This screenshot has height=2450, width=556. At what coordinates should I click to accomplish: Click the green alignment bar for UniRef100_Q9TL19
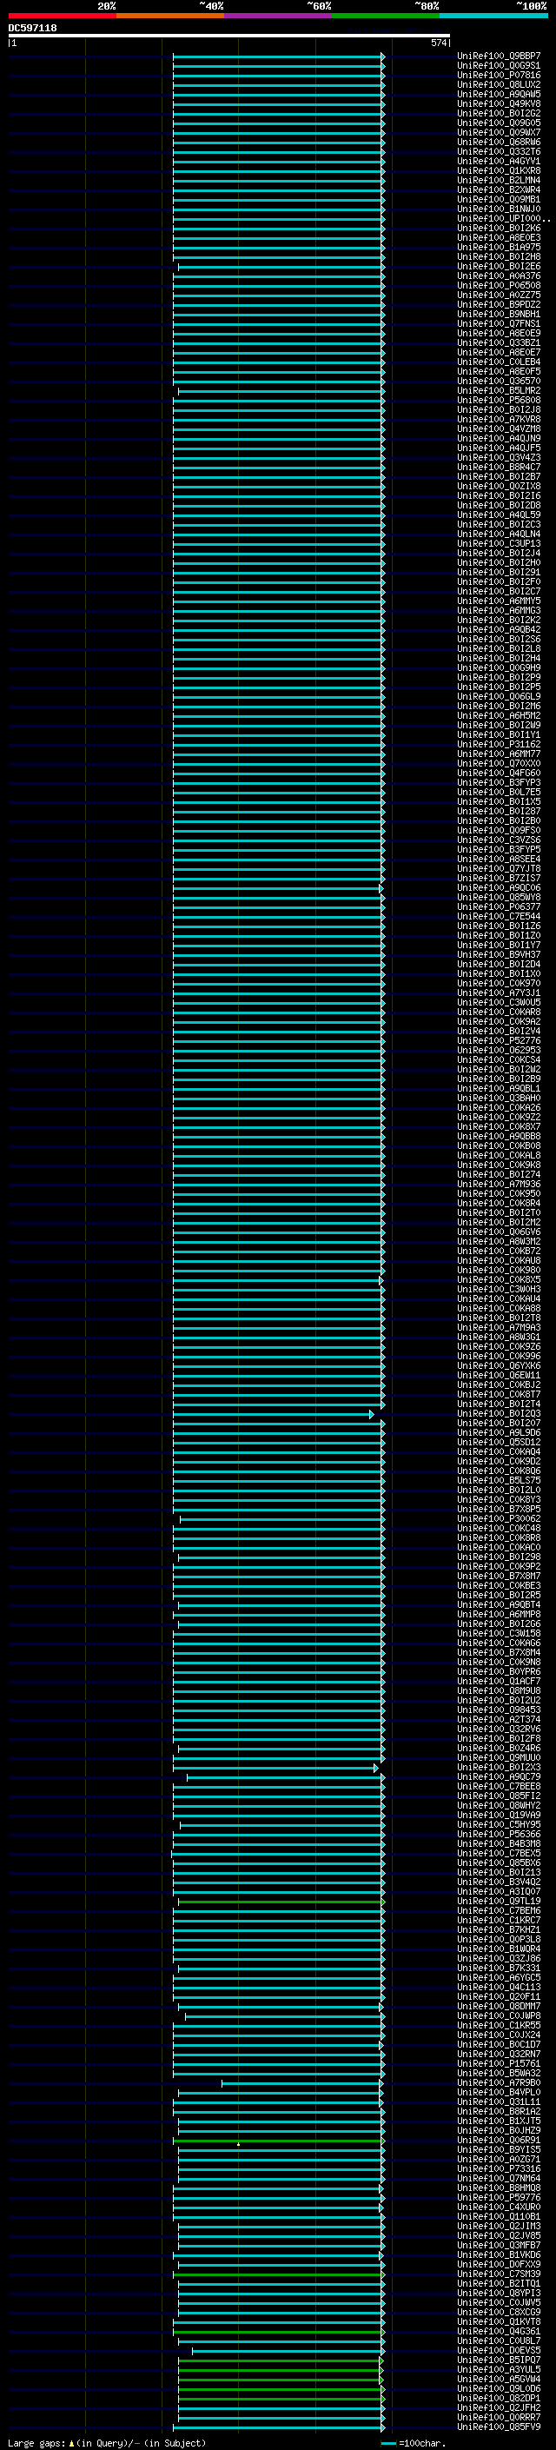click(x=281, y=1902)
